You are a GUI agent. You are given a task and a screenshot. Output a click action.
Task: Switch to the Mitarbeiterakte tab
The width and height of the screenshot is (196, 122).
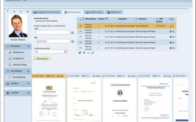[x=73, y=12]
